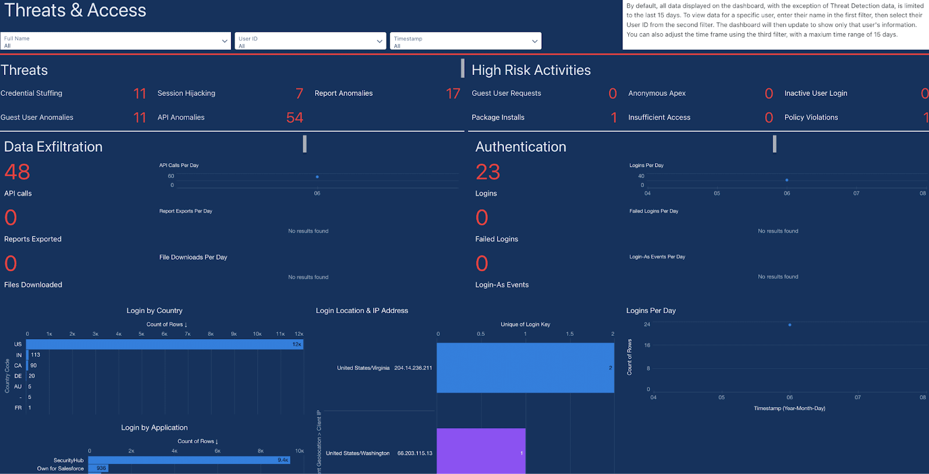Select the Session Hijacking value 7

299,94
